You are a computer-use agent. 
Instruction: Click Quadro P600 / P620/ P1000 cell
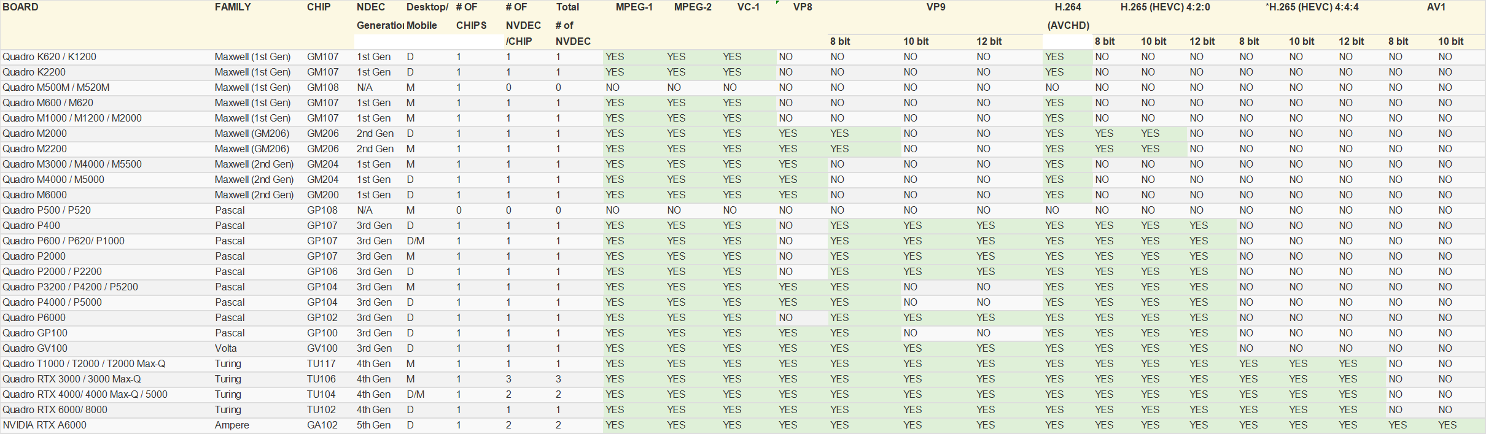coord(63,241)
